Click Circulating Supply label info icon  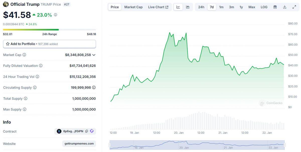pyautogui.click(x=35, y=88)
